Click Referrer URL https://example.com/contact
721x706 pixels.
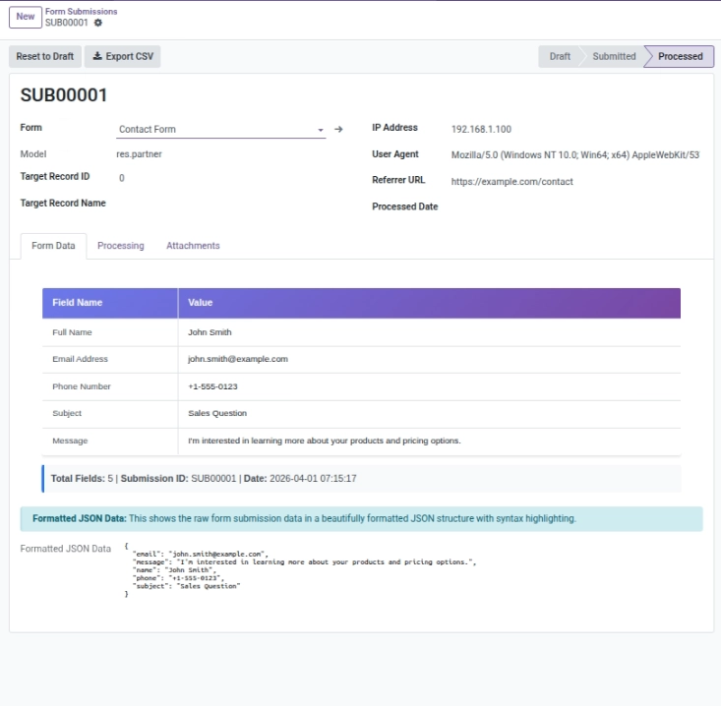click(511, 182)
